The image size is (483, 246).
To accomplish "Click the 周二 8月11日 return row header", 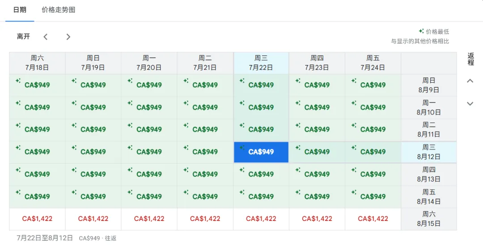I will pyautogui.click(x=429, y=130).
